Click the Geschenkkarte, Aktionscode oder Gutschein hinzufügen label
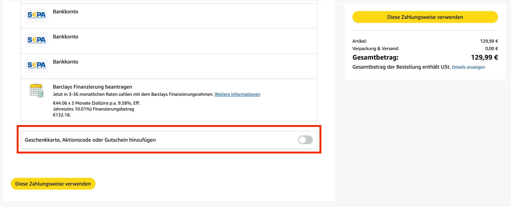The image size is (511, 207). coord(90,140)
